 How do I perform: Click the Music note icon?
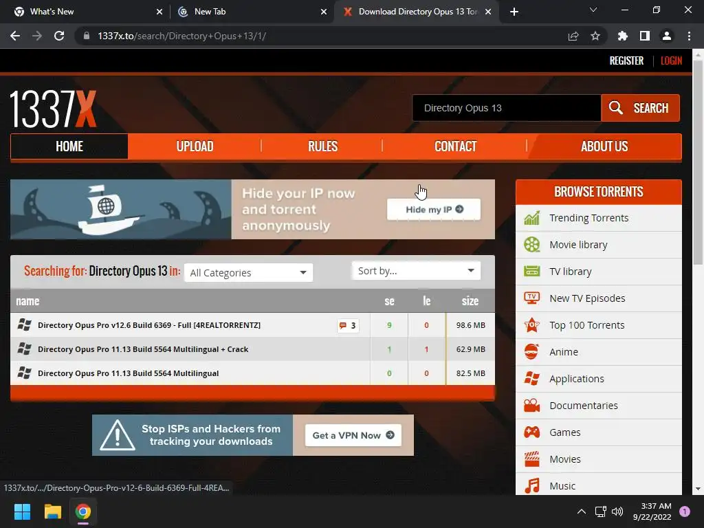tap(531, 486)
